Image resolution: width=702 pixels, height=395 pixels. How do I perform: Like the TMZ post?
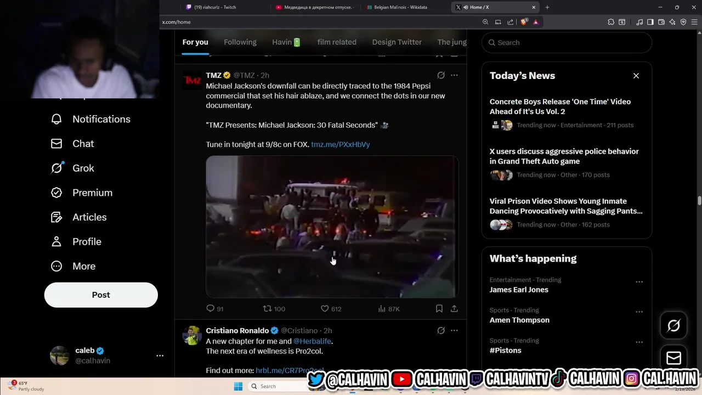(331, 309)
